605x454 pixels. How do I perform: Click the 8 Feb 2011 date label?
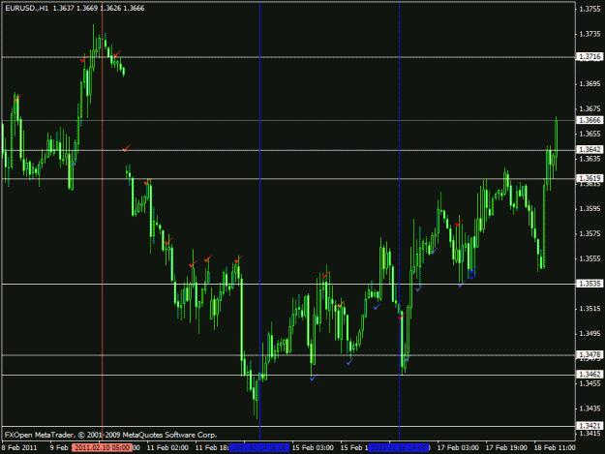tap(19, 447)
